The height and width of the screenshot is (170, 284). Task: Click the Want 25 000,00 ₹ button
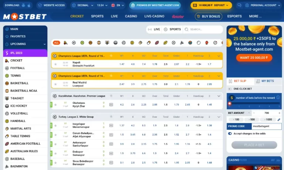[254, 58]
